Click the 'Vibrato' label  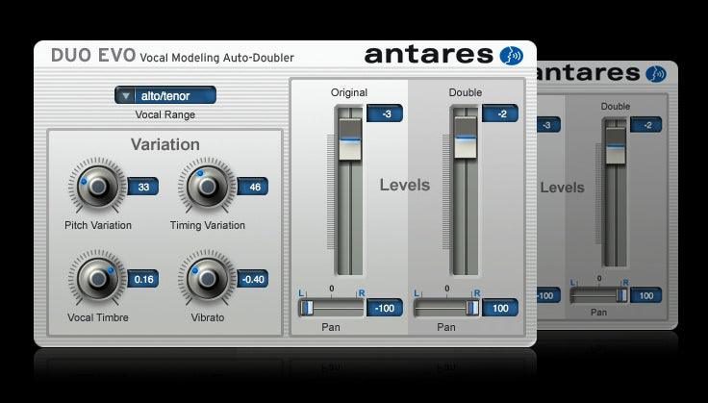(207, 317)
